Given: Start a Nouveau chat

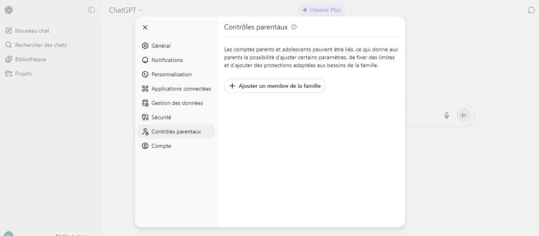Looking at the screenshot, I should [32, 30].
